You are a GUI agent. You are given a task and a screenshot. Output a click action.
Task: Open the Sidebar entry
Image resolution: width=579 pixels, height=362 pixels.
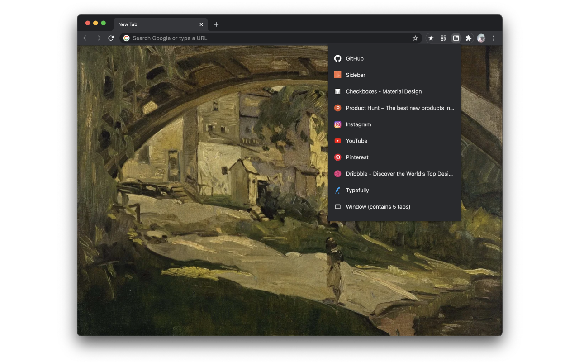point(394,75)
